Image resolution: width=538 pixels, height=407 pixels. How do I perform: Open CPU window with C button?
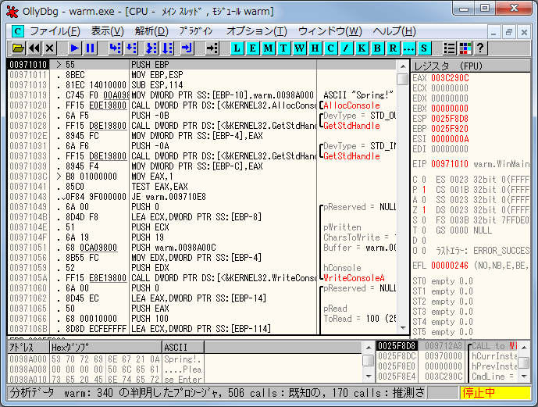[x=330, y=48]
